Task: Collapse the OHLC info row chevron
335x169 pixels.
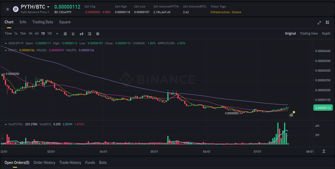Action: pyautogui.click(x=6, y=43)
